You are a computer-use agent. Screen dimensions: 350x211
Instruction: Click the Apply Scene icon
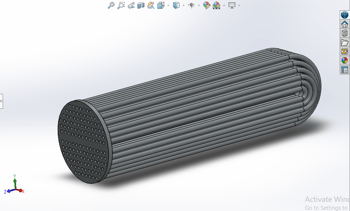tap(217, 5)
